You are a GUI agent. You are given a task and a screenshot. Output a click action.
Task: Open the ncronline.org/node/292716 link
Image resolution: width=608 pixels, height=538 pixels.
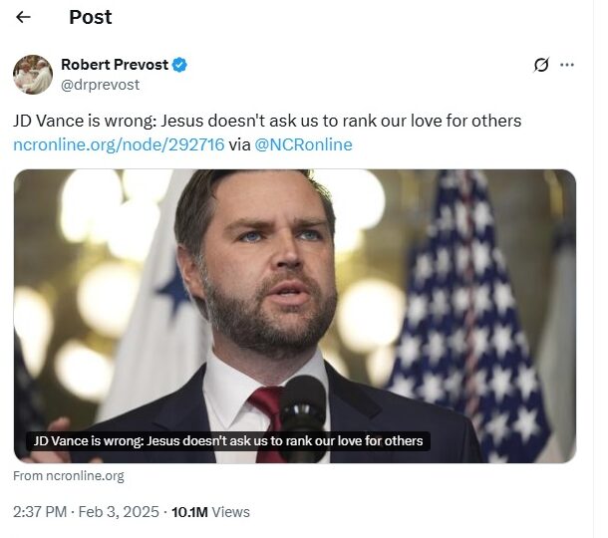[119, 144]
